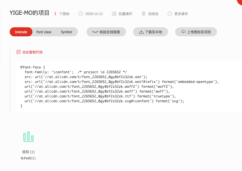Viewport: 242px width, 171px height.
Task: Click the download arrow icon in 下载至本地
Action: click(x=141, y=32)
